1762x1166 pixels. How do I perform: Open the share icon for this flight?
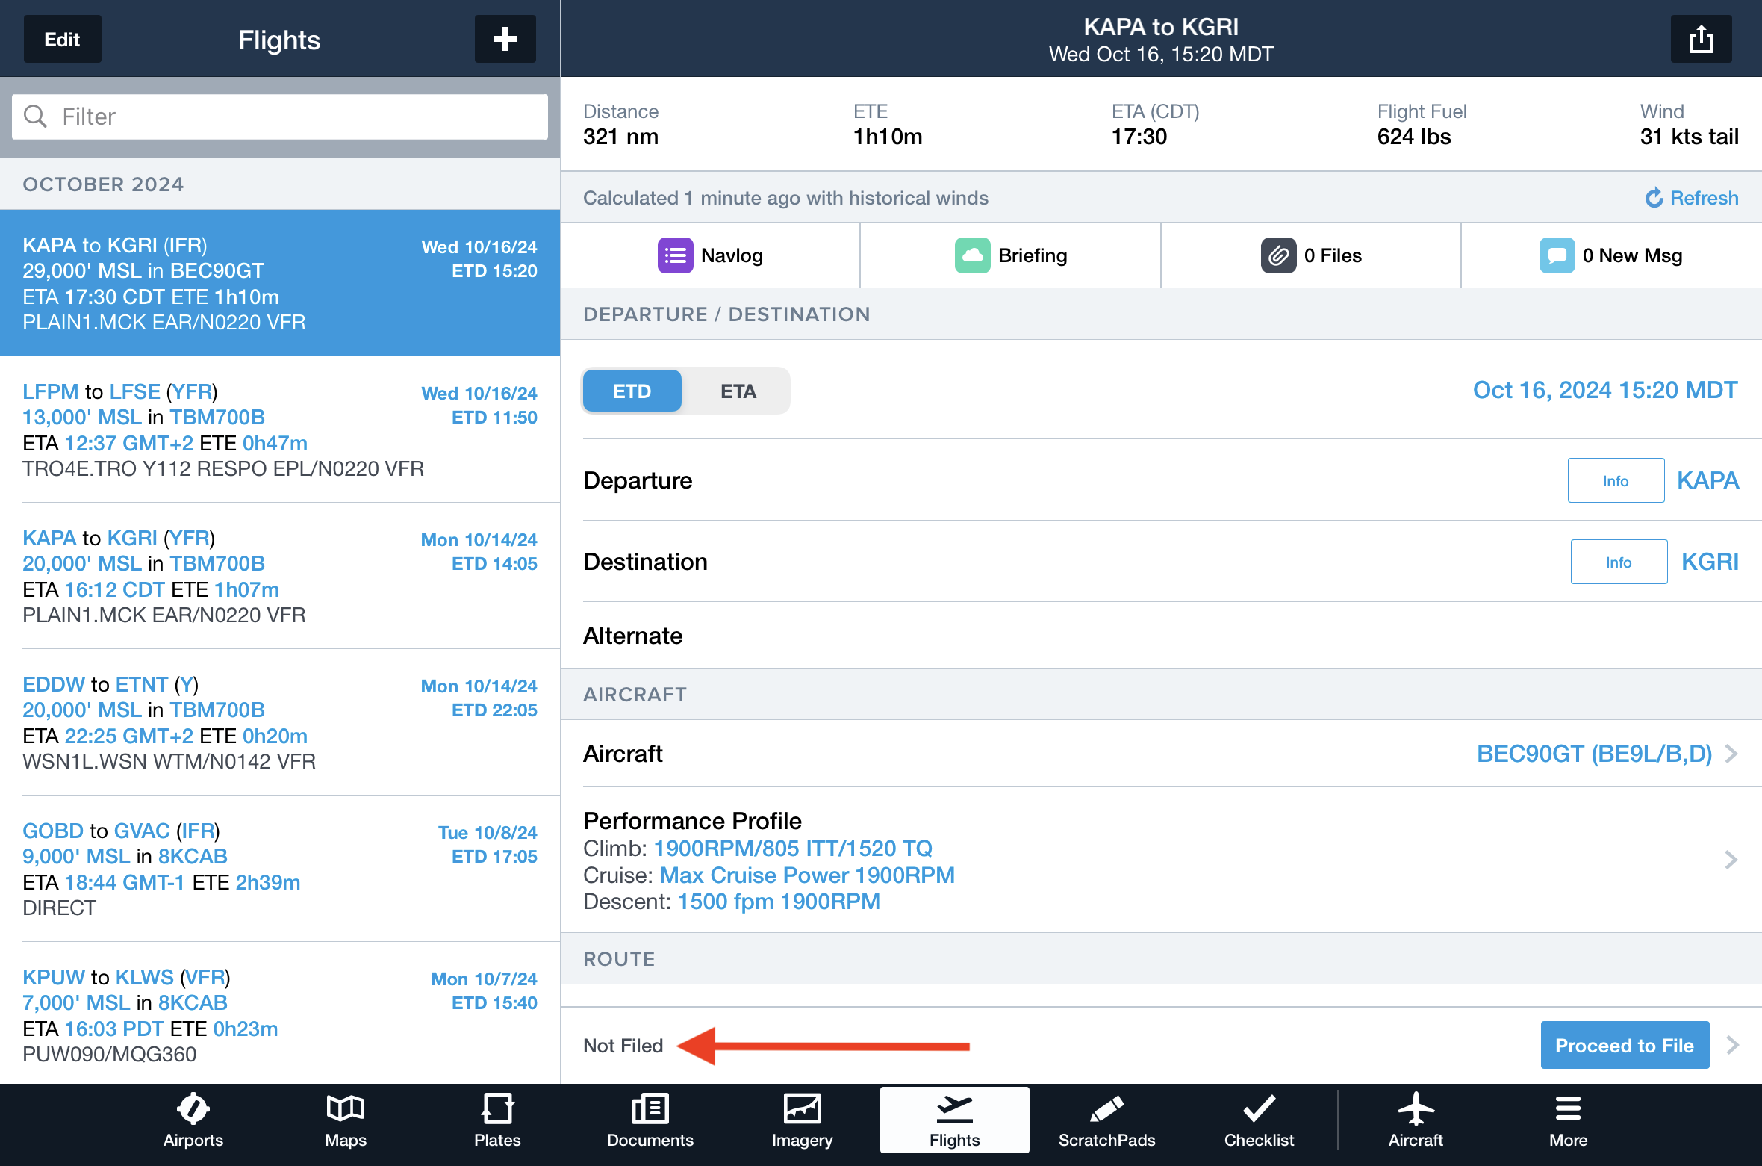tap(1701, 39)
